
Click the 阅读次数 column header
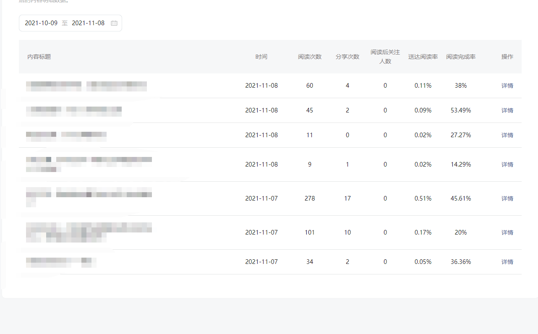pyautogui.click(x=310, y=57)
